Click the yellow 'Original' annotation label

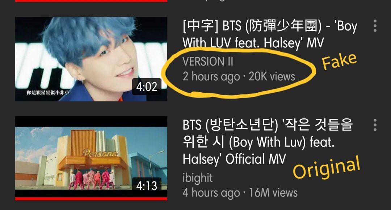(x=327, y=167)
